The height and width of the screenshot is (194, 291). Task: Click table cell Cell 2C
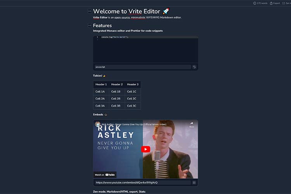pyautogui.click(x=133, y=99)
